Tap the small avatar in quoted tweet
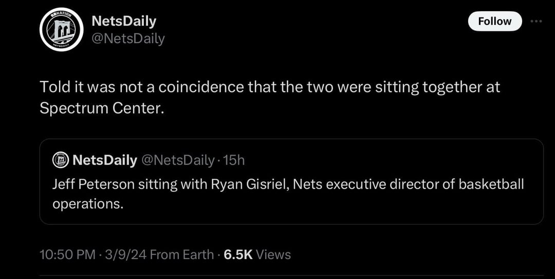The width and height of the screenshot is (555, 279). pos(61,160)
